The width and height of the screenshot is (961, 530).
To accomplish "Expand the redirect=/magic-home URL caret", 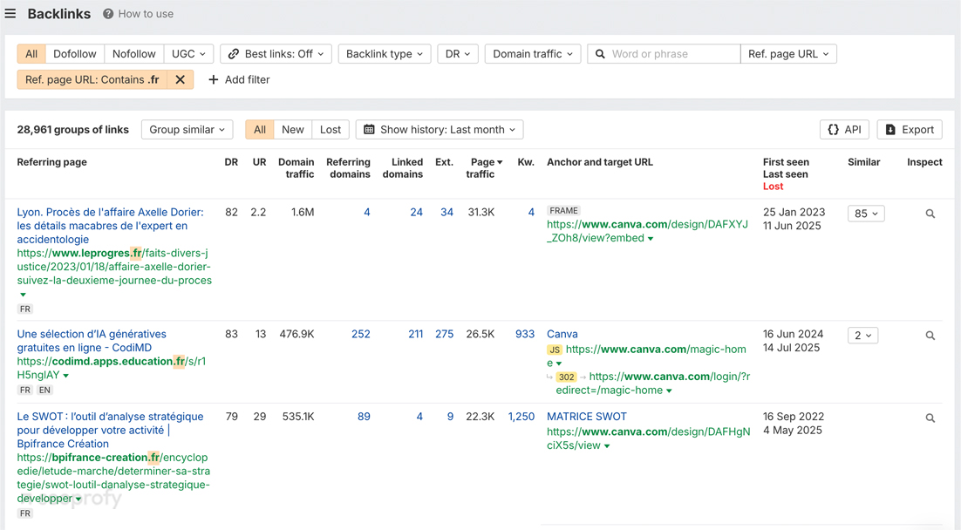I will (669, 391).
